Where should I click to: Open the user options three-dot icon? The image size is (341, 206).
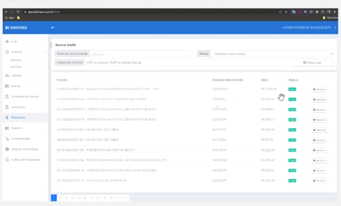335,28
